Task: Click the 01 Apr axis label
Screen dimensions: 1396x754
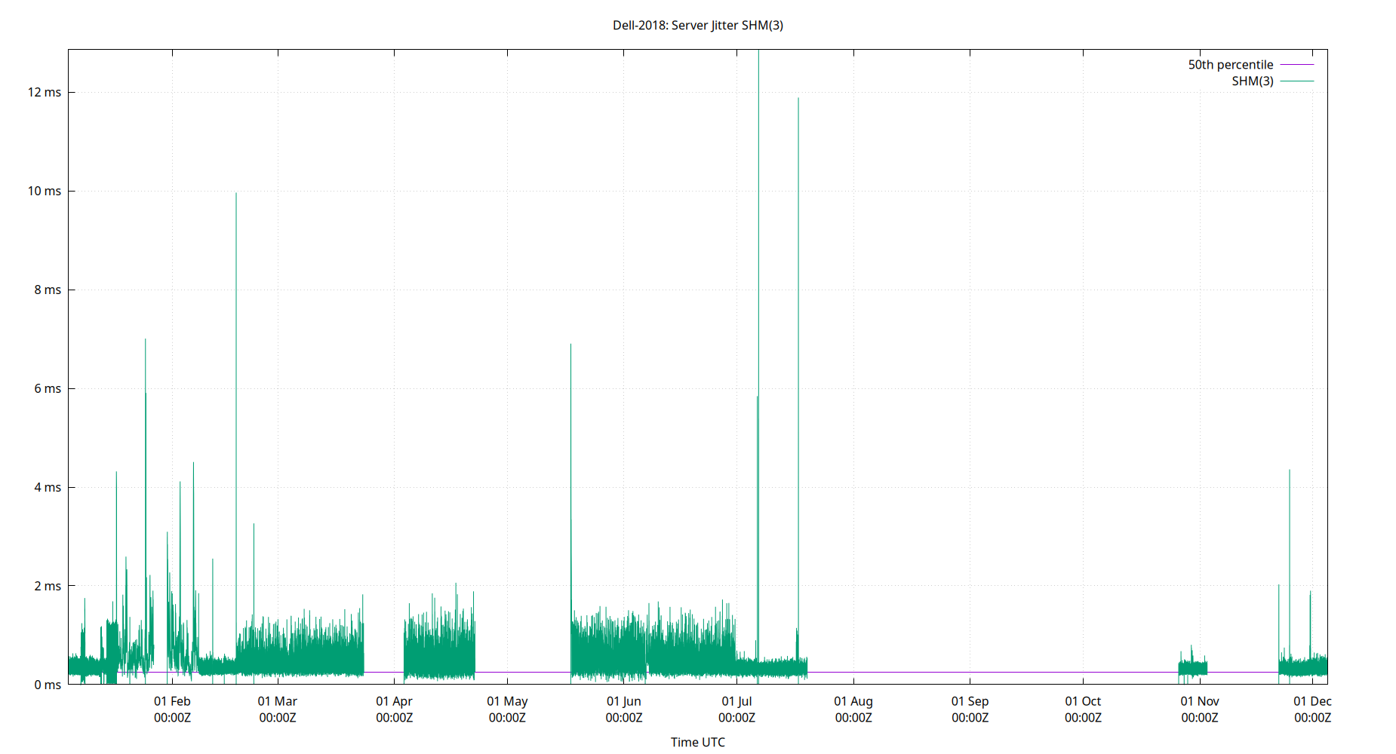Action: tap(394, 701)
